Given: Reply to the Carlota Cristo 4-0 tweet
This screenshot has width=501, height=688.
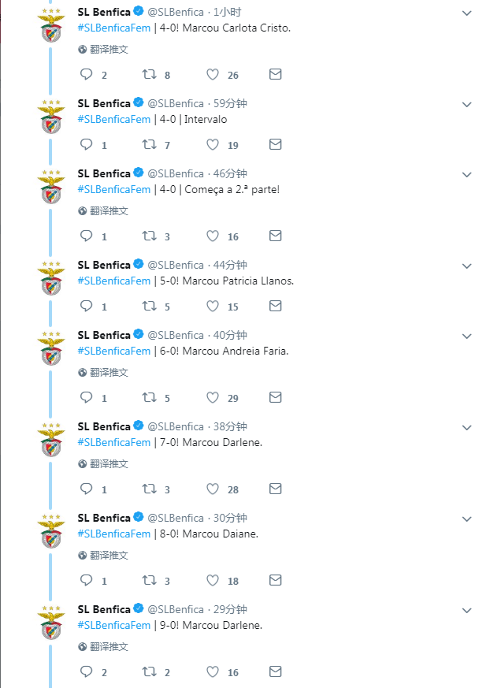Looking at the screenshot, I should tap(87, 74).
